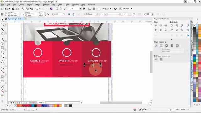Click the Save icon in toolbar
Screen dimensions: 201x113
13,9
